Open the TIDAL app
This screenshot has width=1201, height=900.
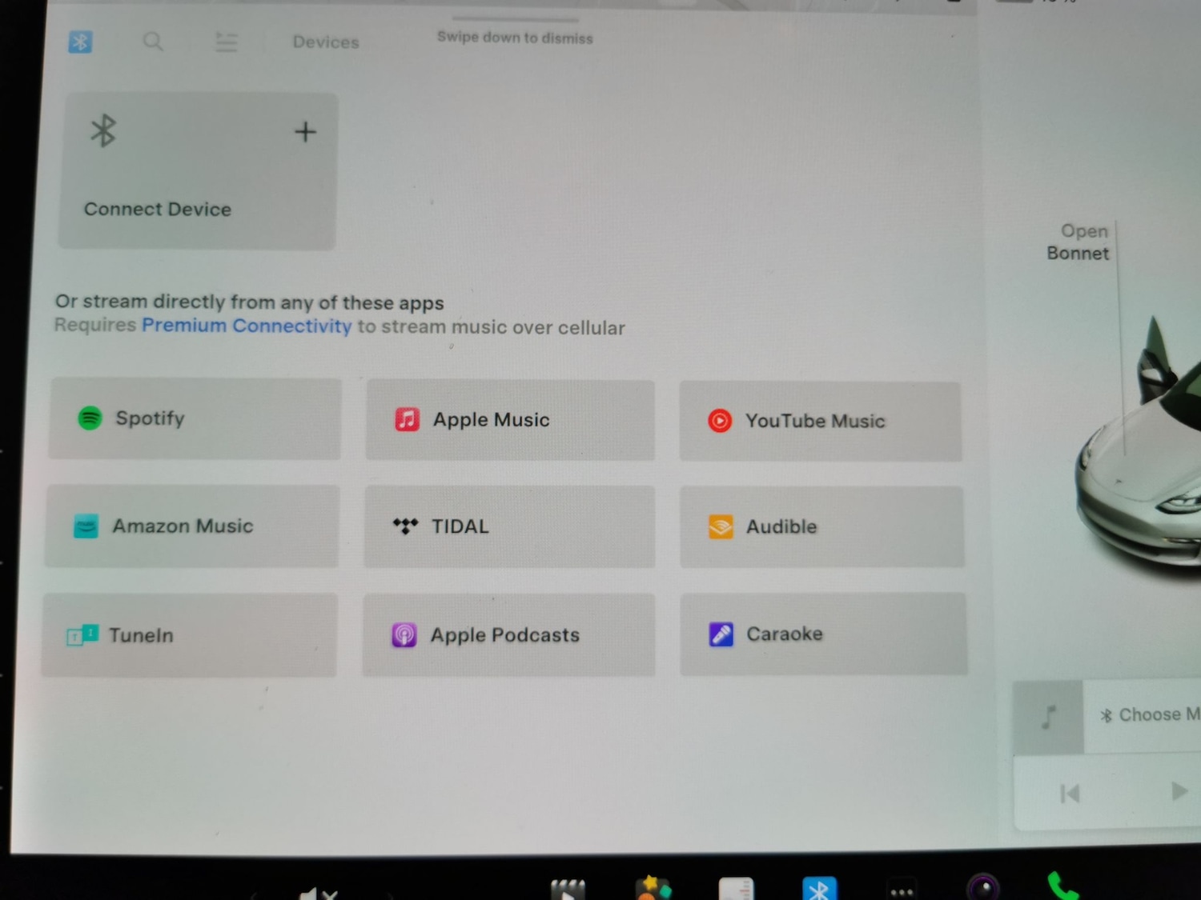tap(509, 526)
